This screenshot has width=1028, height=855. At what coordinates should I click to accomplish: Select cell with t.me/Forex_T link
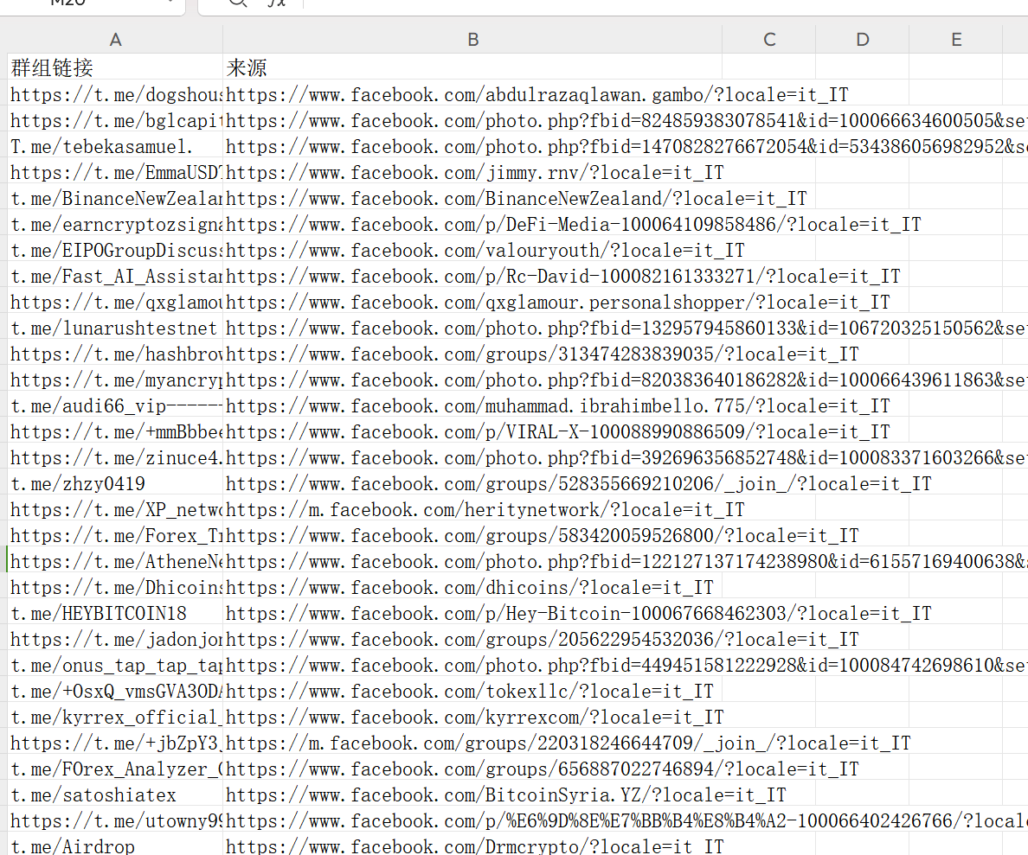(x=115, y=535)
